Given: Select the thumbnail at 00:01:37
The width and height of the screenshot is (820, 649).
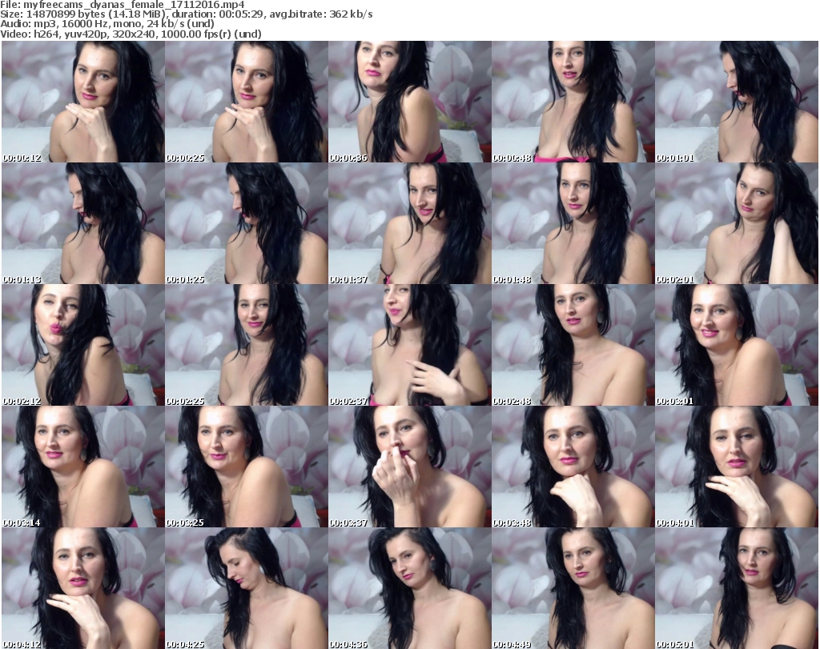Looking at the screenshot, I should click(409, 223).
